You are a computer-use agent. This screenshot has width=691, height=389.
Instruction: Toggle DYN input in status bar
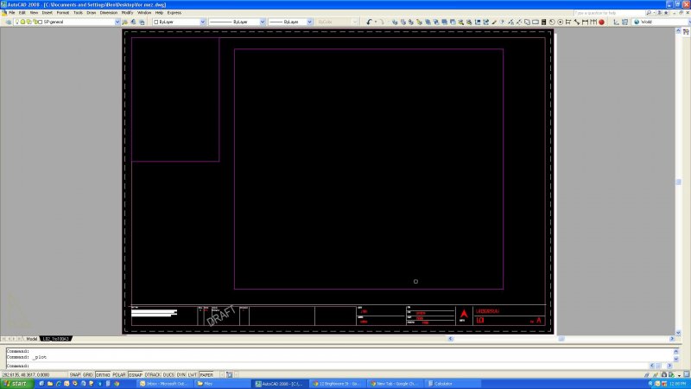point(181,374)
